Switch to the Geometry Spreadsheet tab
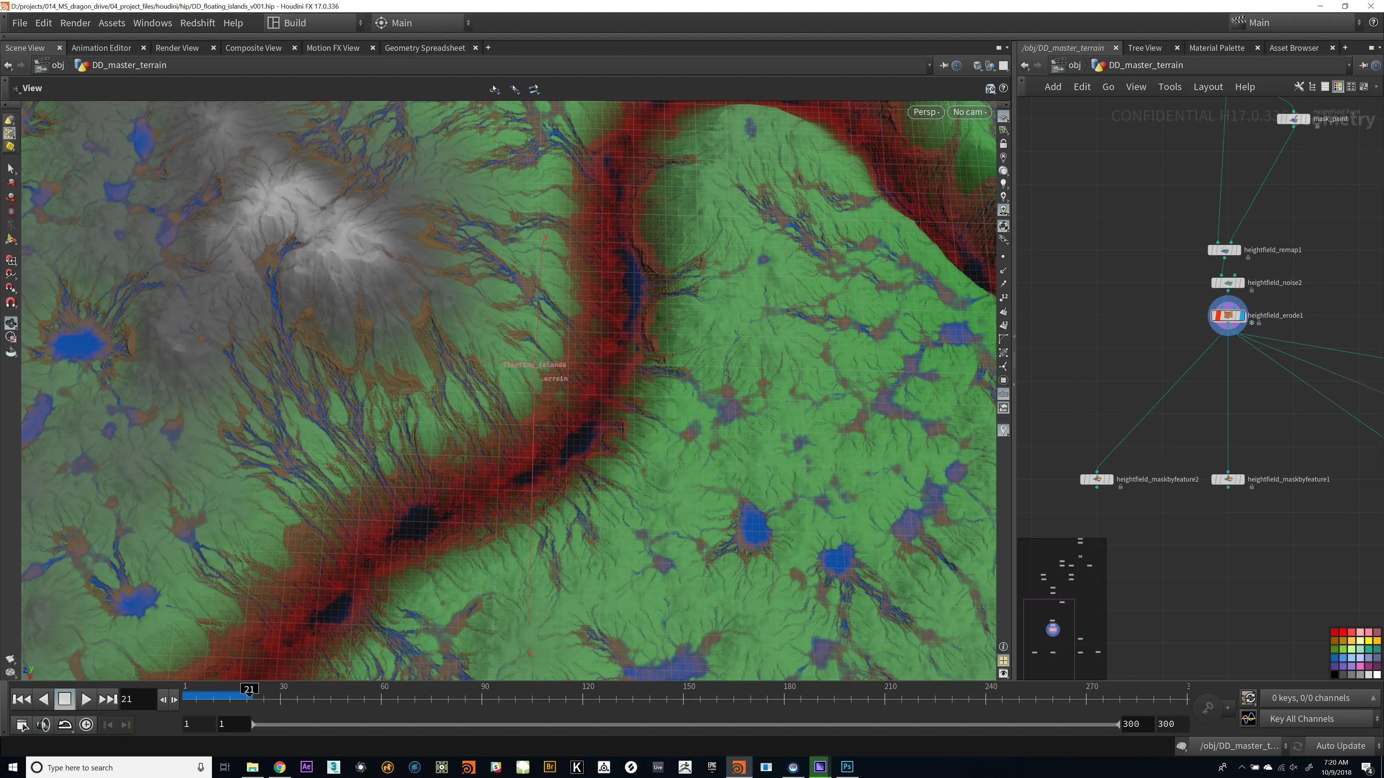 pyautogui.click(x=425, y=48)
